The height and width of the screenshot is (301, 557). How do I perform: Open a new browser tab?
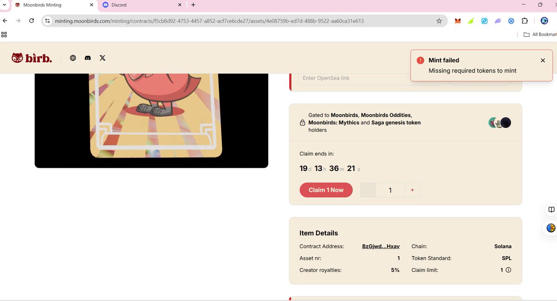click(x=194, y=5)
